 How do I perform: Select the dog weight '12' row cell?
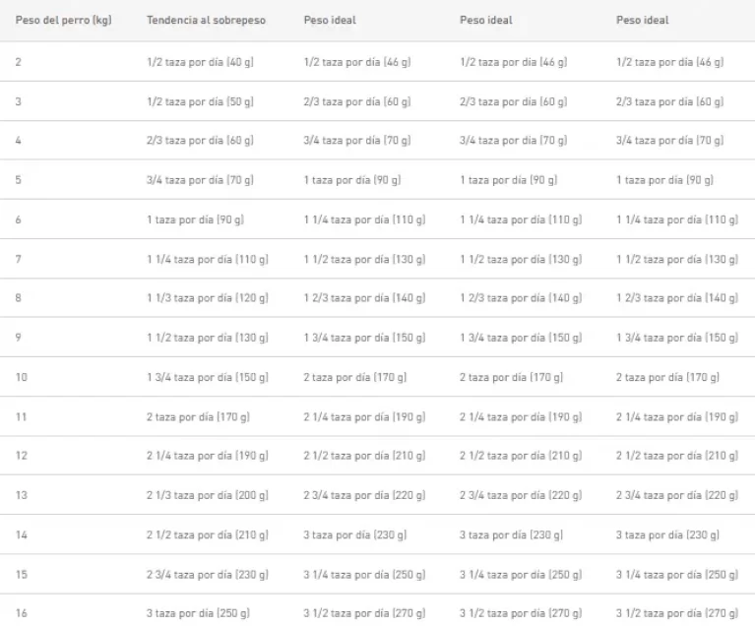[22, 456]
